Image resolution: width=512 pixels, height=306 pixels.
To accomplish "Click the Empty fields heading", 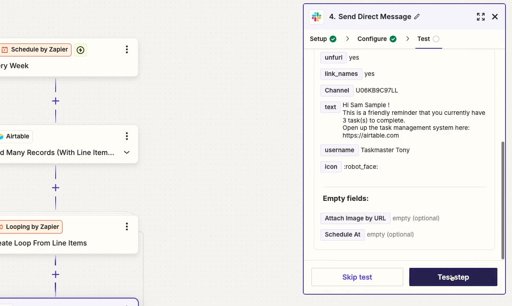I will pyautogui.click(x=346, y=198).
